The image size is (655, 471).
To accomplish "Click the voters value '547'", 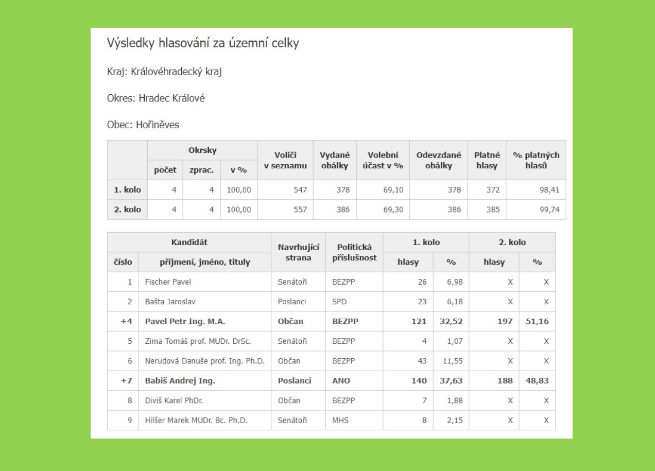I will [300, 189].
